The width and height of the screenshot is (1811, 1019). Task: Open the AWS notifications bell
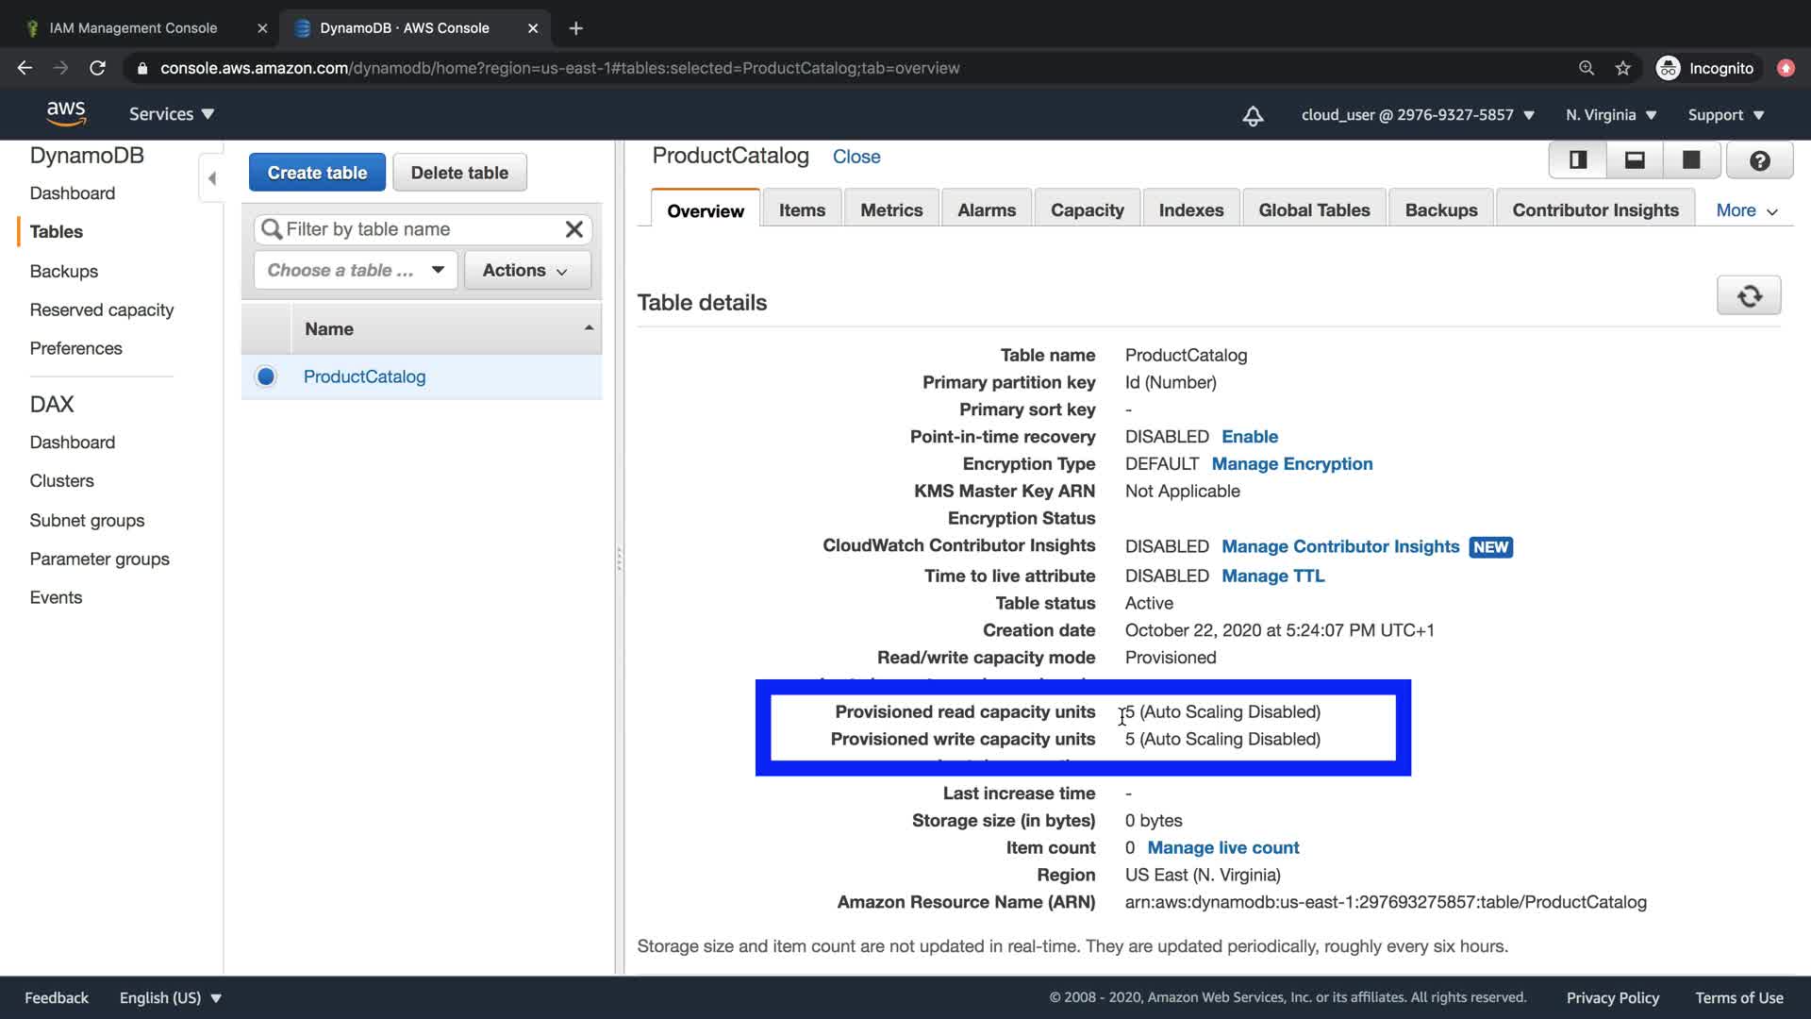(1253, 115)
